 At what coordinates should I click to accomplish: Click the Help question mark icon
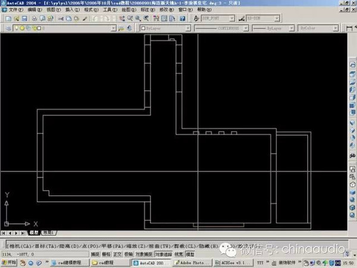coord(183,18)
